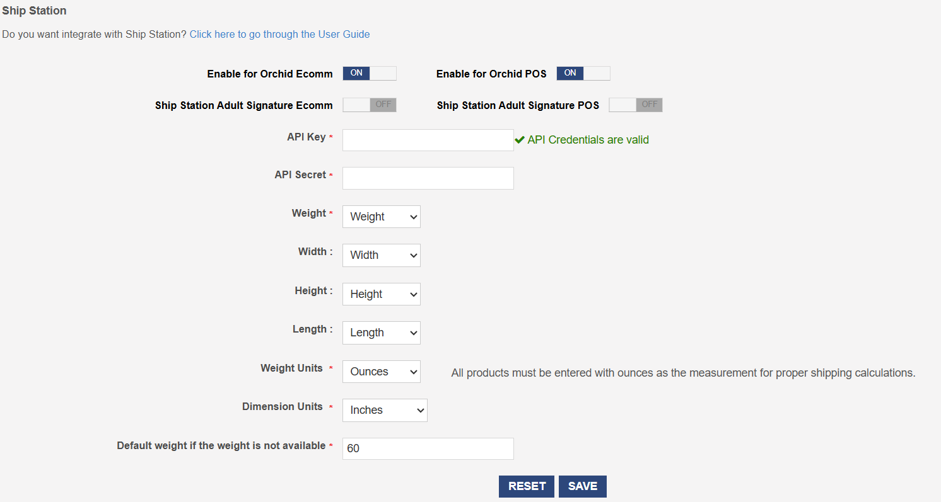Toggle Enable for Orchid Ecomm switch
The width and height of the screenshot is (941, 502).
pyautogui.click(x=370, y=73)
